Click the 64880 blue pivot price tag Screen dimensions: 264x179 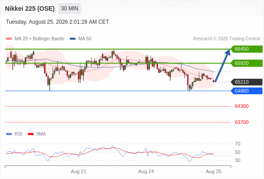coord(247,91)
